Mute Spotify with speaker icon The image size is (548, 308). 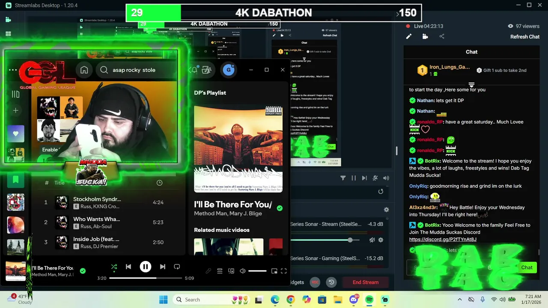(242, 271)
